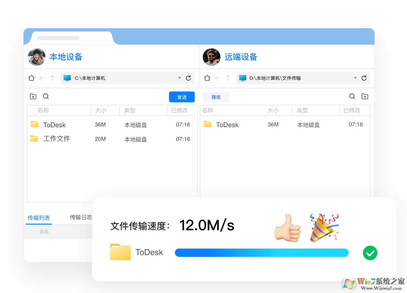Screen dimensions: 407x293
Task: Switch to the 传输日志 tab
Action: tap(81, 217)
